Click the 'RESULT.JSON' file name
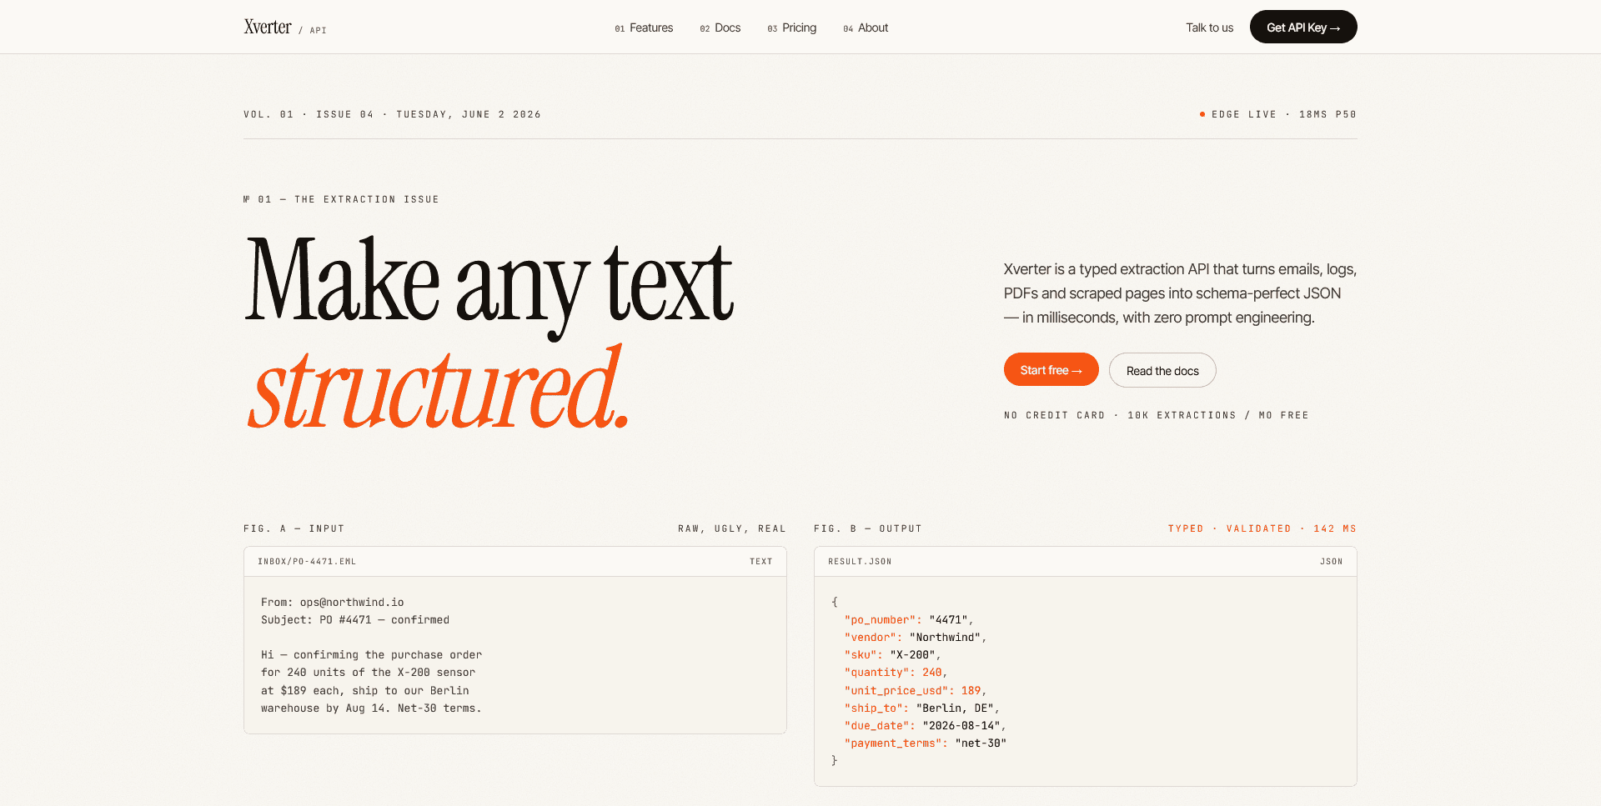The width and height of the screenshot is (1601, 806). [860, 562]
